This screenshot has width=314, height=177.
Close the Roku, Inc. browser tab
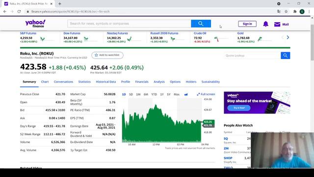point(52,3)
